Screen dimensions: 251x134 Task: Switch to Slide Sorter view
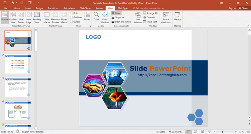tap(21, 18)
